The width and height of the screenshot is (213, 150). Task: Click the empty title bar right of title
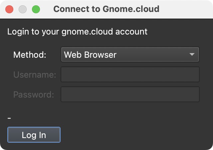pyautogui.click(x=186, y=9)
